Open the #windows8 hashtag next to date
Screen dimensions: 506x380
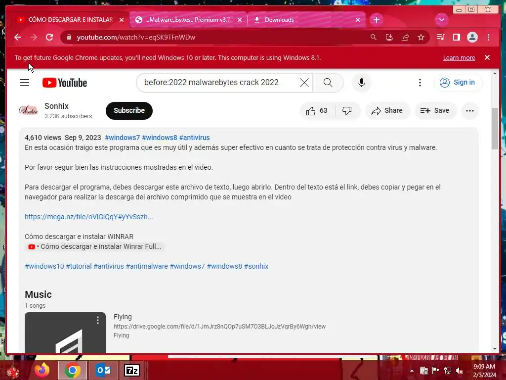(160, 138)
